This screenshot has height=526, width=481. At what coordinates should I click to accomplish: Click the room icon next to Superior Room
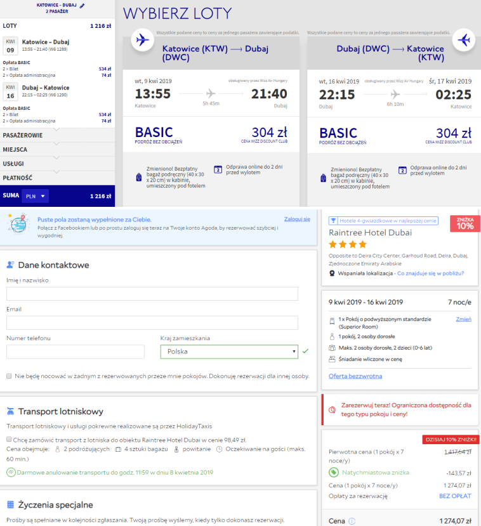click(x=332, y=321)
